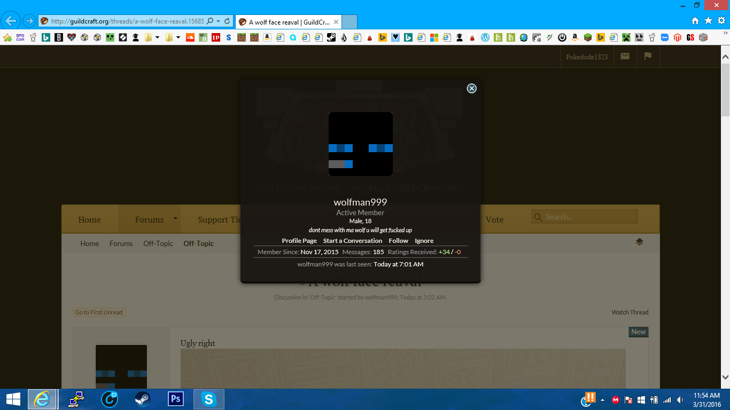Click poster avatar beside the 'Ugly right' post

121,366
